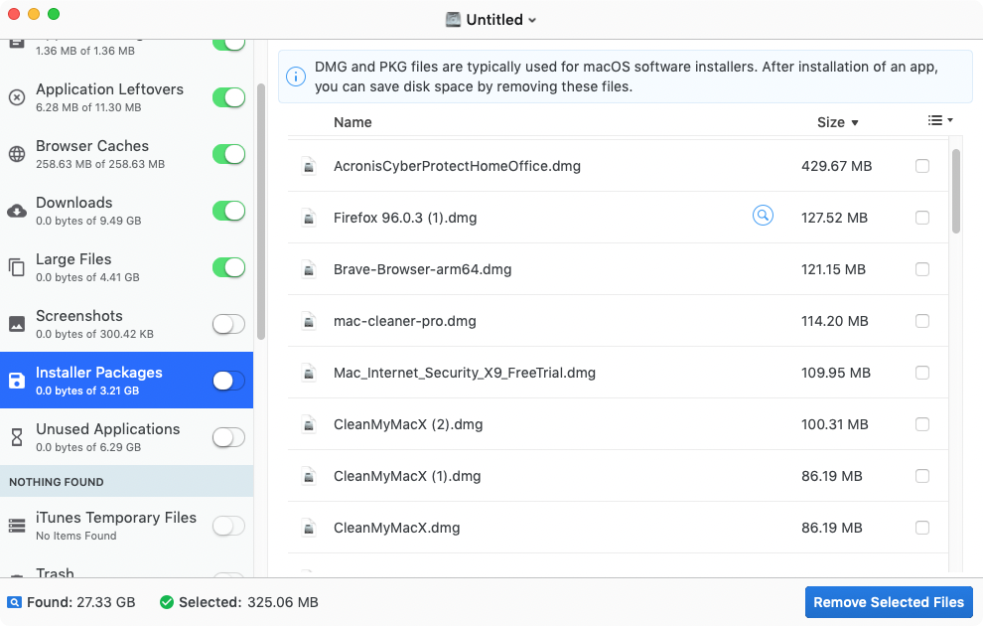The width and height of the screenshot is (983, 626).
Task: Click the Application Leftovers circled-X icon
Action: 17,97
